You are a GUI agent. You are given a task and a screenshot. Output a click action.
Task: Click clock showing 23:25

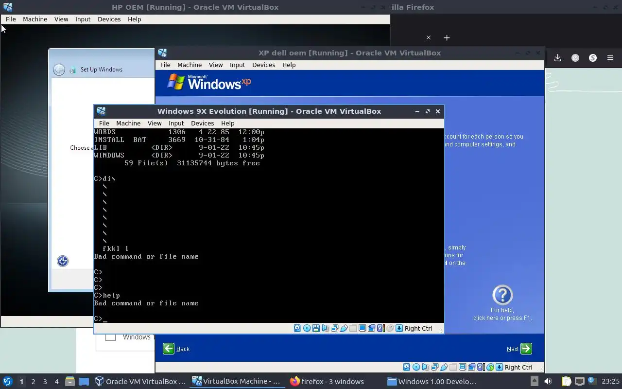(x=610, y=381)
